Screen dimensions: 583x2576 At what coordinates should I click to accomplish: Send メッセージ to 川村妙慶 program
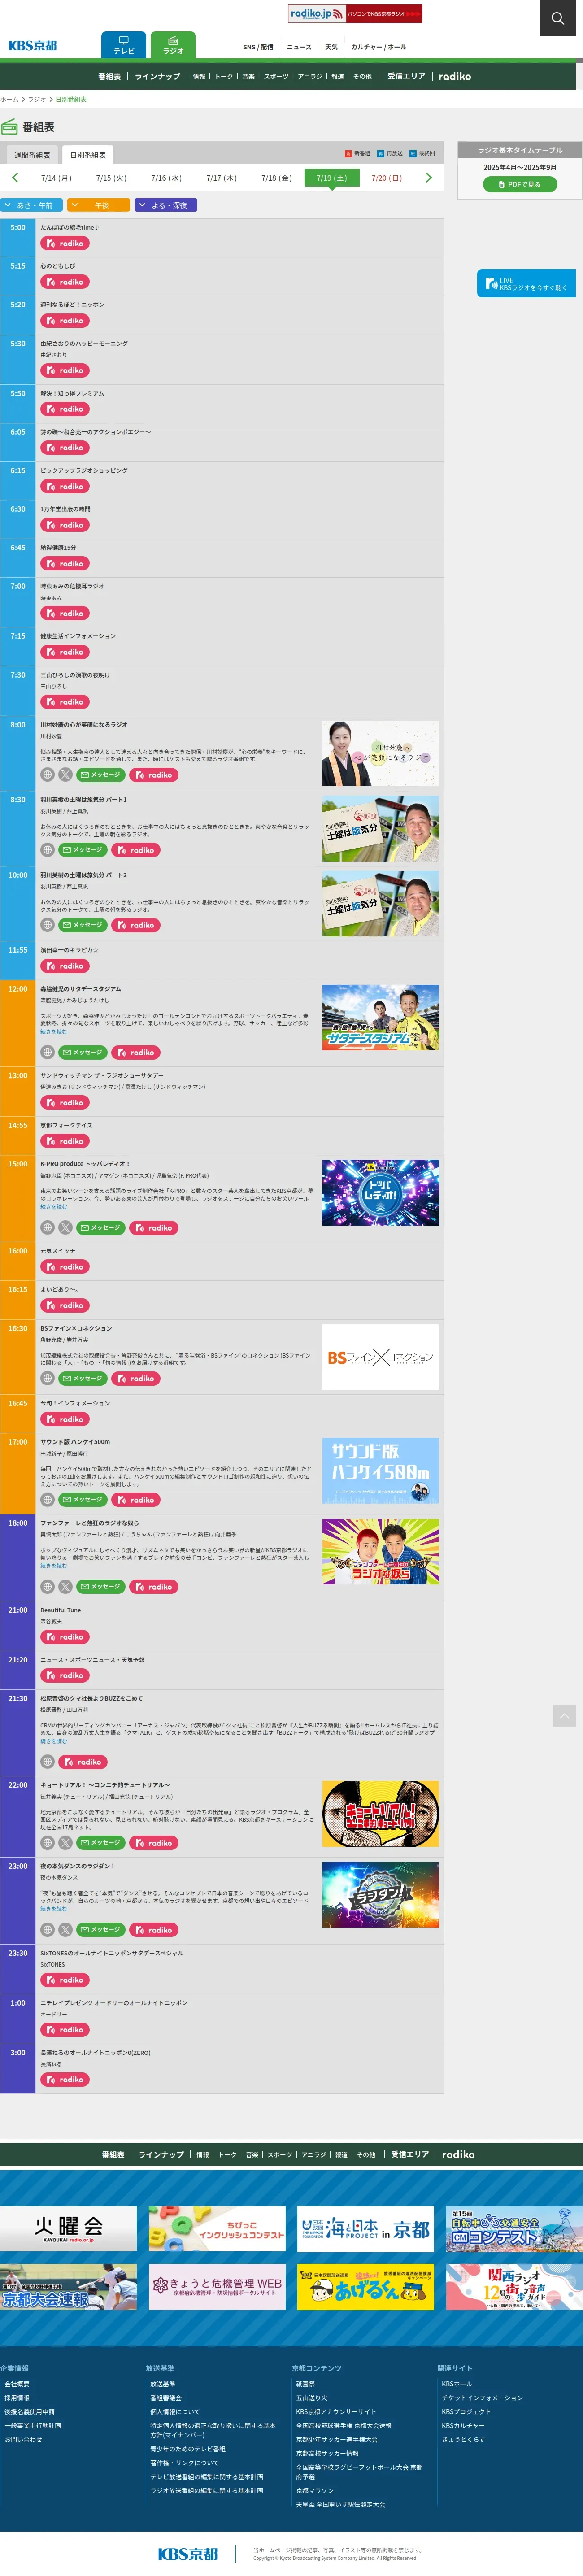click(x=101, y=775)
